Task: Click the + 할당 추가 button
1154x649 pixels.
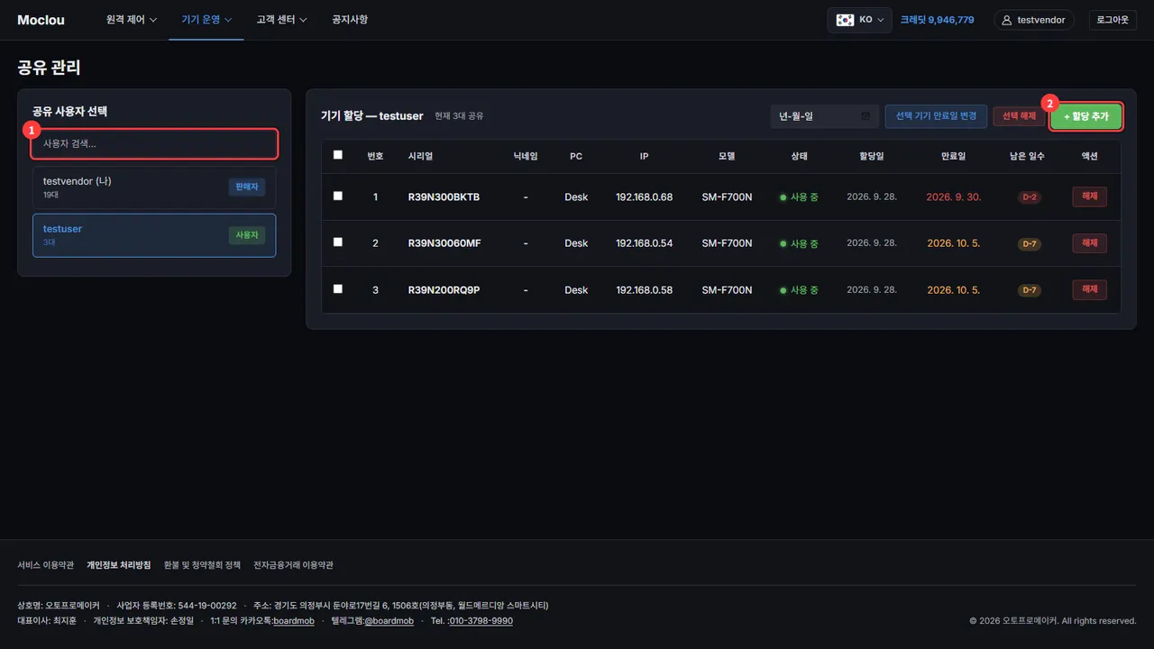Action: point(1086,116)
